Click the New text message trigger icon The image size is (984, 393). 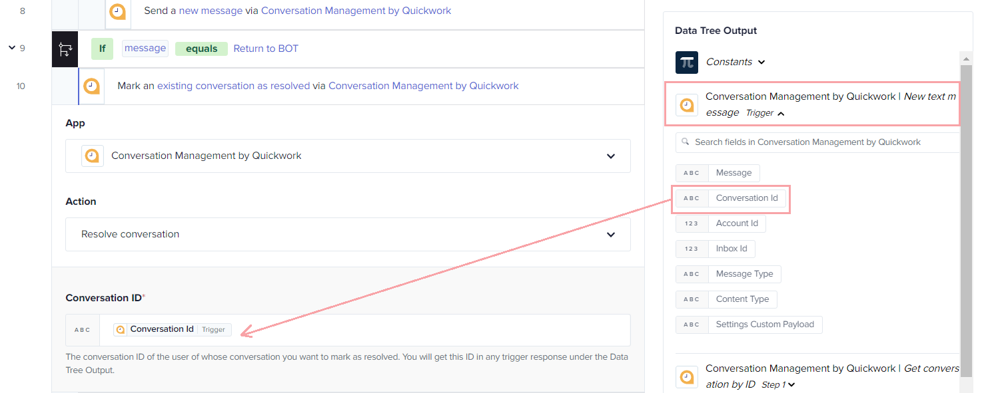(x=687, y=105)
